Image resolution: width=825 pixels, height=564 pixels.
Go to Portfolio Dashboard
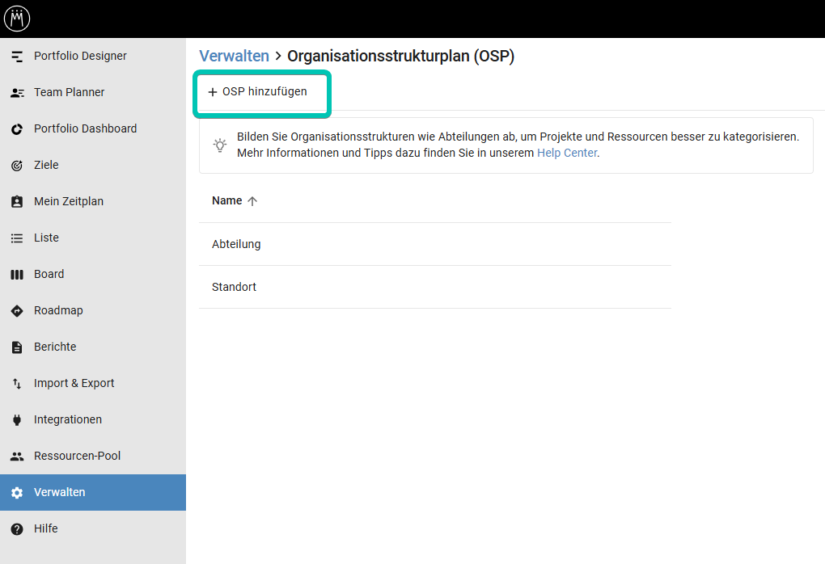click(x=92, y=128)
